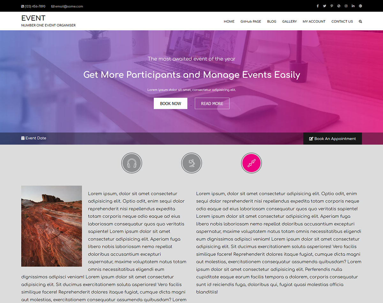The width and height of the screenshot is (383, 303).
Task: Open the Pinterest social icon
Action: click(332, 6)
